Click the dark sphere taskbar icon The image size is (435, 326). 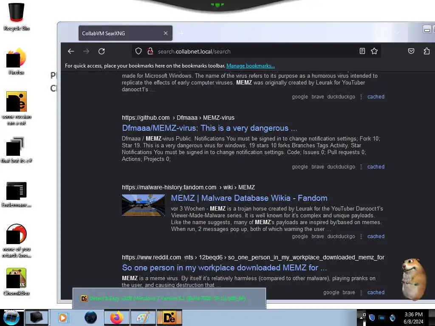(x=90, y=318)
